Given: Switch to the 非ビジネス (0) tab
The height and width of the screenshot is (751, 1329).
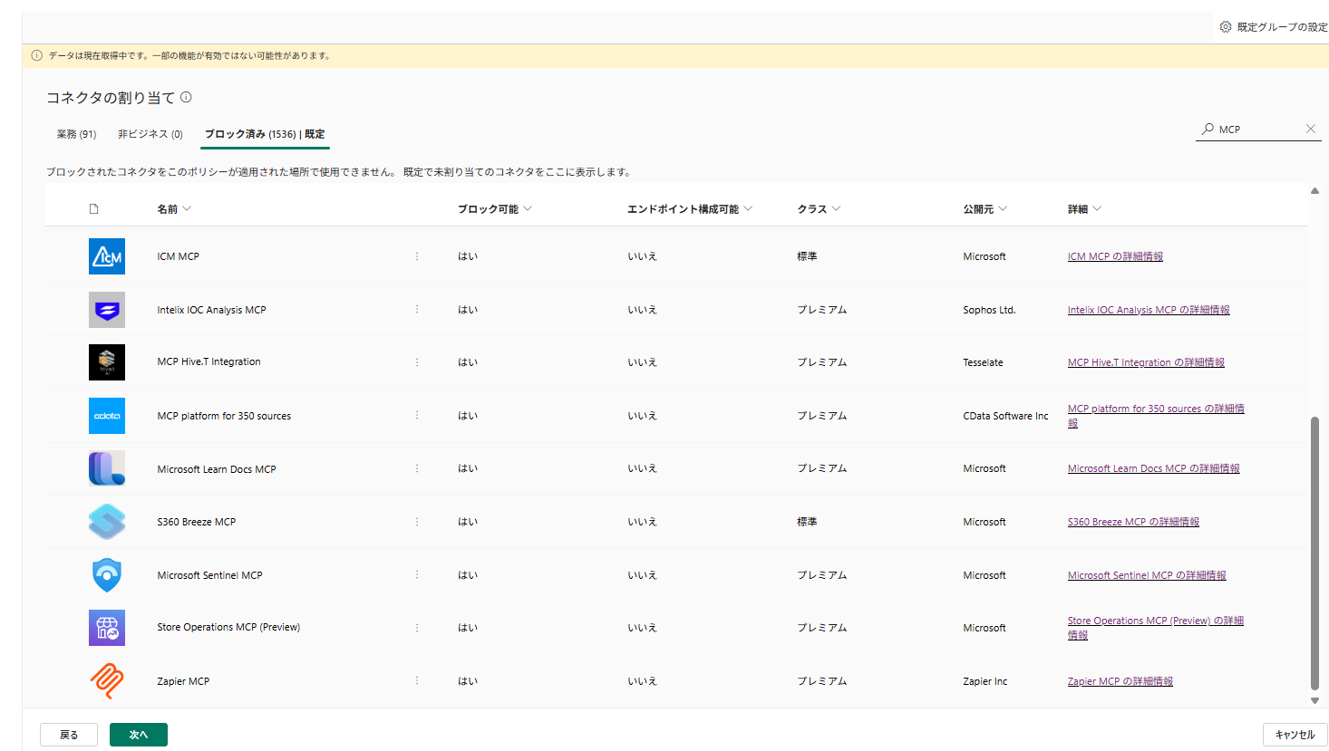Looking at the screenshot, I should [150, 134].
